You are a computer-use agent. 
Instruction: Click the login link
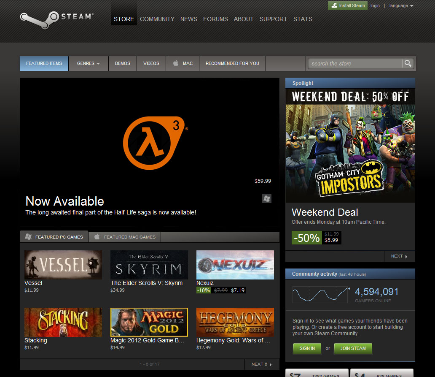point(375,5)
